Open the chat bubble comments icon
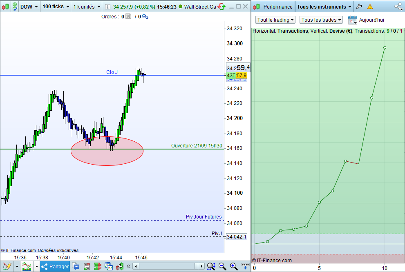Screen dimensions: 405x272 coord(76,266)
